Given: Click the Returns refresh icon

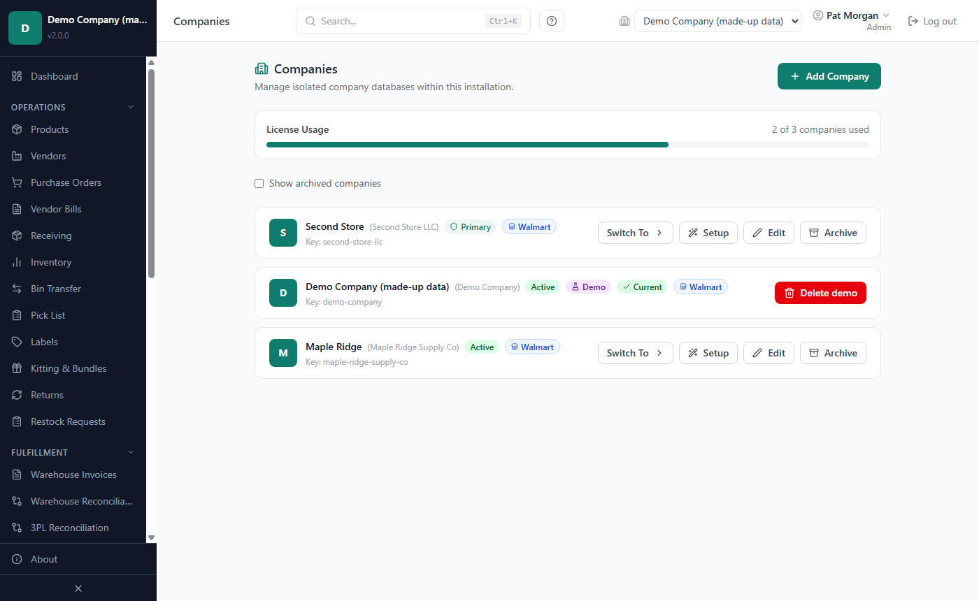Looking at the screenshot, I should (17, 395).
